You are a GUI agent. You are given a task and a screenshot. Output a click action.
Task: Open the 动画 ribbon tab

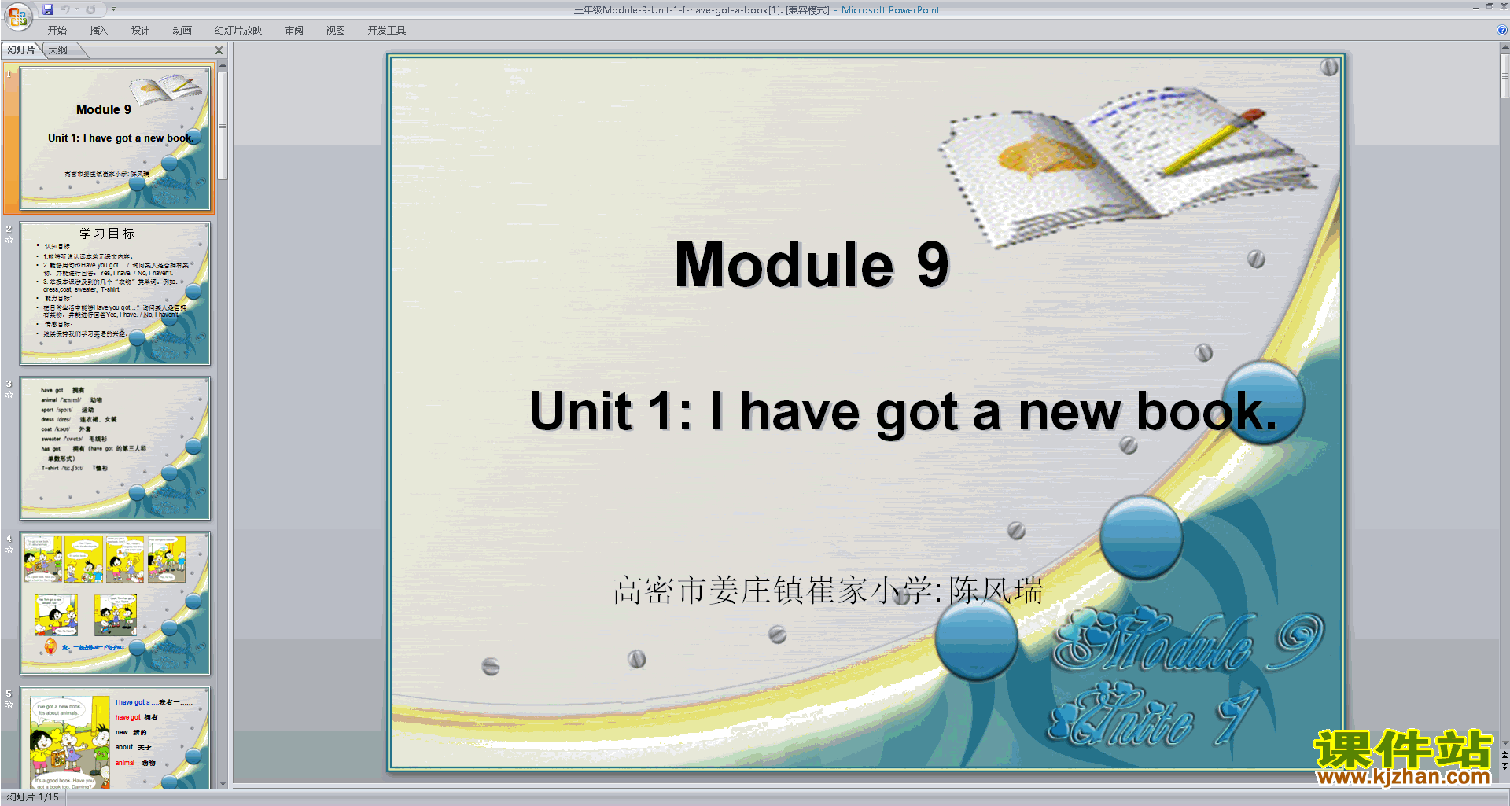pos(182,31)
